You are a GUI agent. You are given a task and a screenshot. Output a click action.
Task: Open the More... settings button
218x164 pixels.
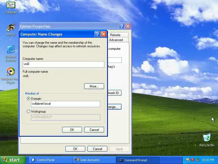[x=94, y=86]
